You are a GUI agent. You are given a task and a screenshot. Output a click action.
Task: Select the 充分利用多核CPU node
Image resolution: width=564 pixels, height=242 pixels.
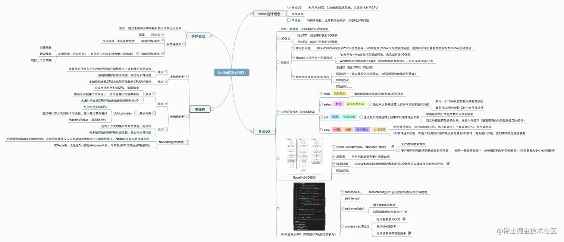tap(95, 107)
